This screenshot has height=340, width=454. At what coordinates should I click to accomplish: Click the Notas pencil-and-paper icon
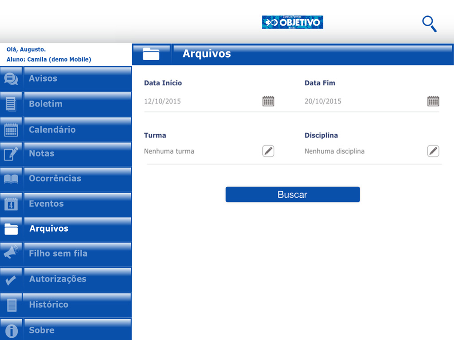[x=11, y=154]
